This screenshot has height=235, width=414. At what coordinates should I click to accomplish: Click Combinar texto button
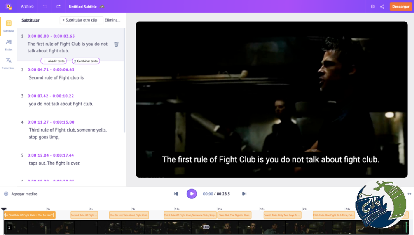click(86, 61)
